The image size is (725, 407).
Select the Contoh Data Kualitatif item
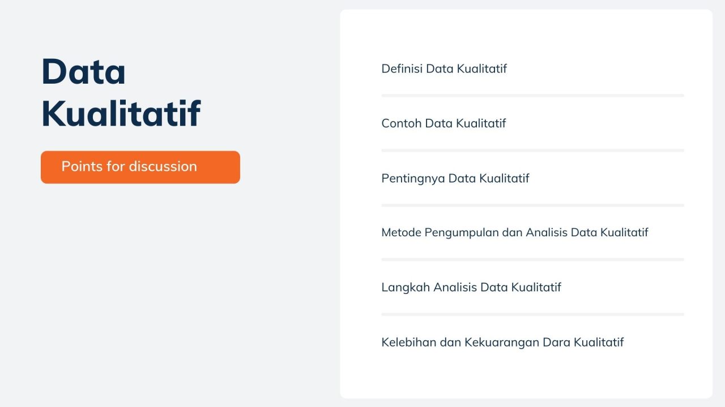(443, 123)
